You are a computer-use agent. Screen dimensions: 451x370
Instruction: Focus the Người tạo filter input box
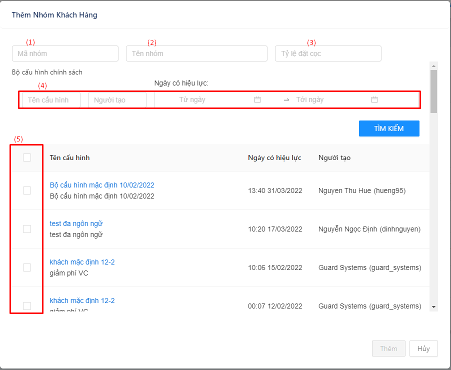point(117,100)
